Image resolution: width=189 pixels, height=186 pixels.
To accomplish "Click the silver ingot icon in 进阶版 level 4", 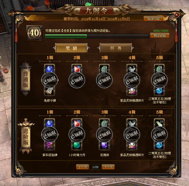I will pyautogui.click(x=132, y=123).
